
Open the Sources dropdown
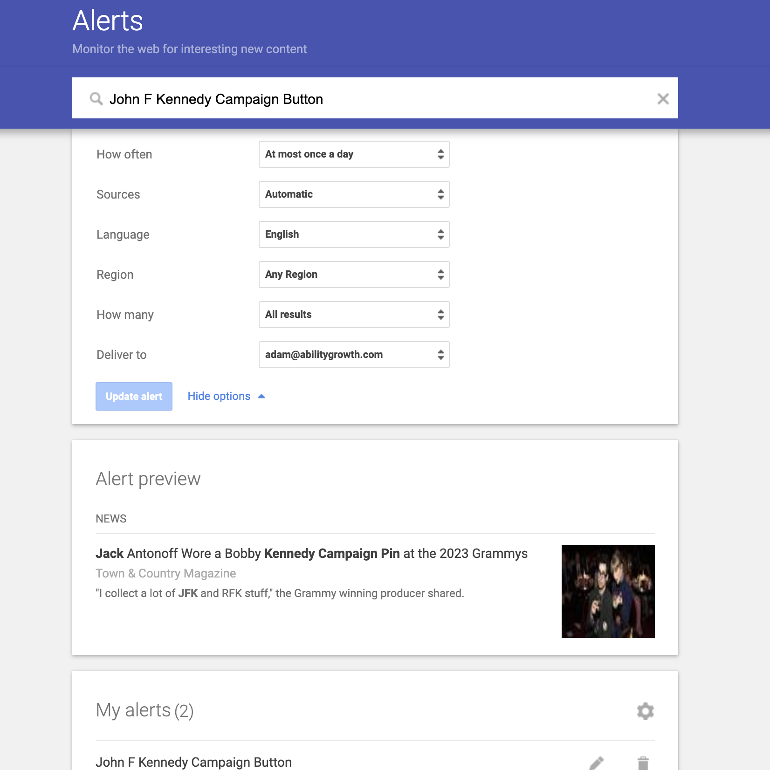[354, 194]
